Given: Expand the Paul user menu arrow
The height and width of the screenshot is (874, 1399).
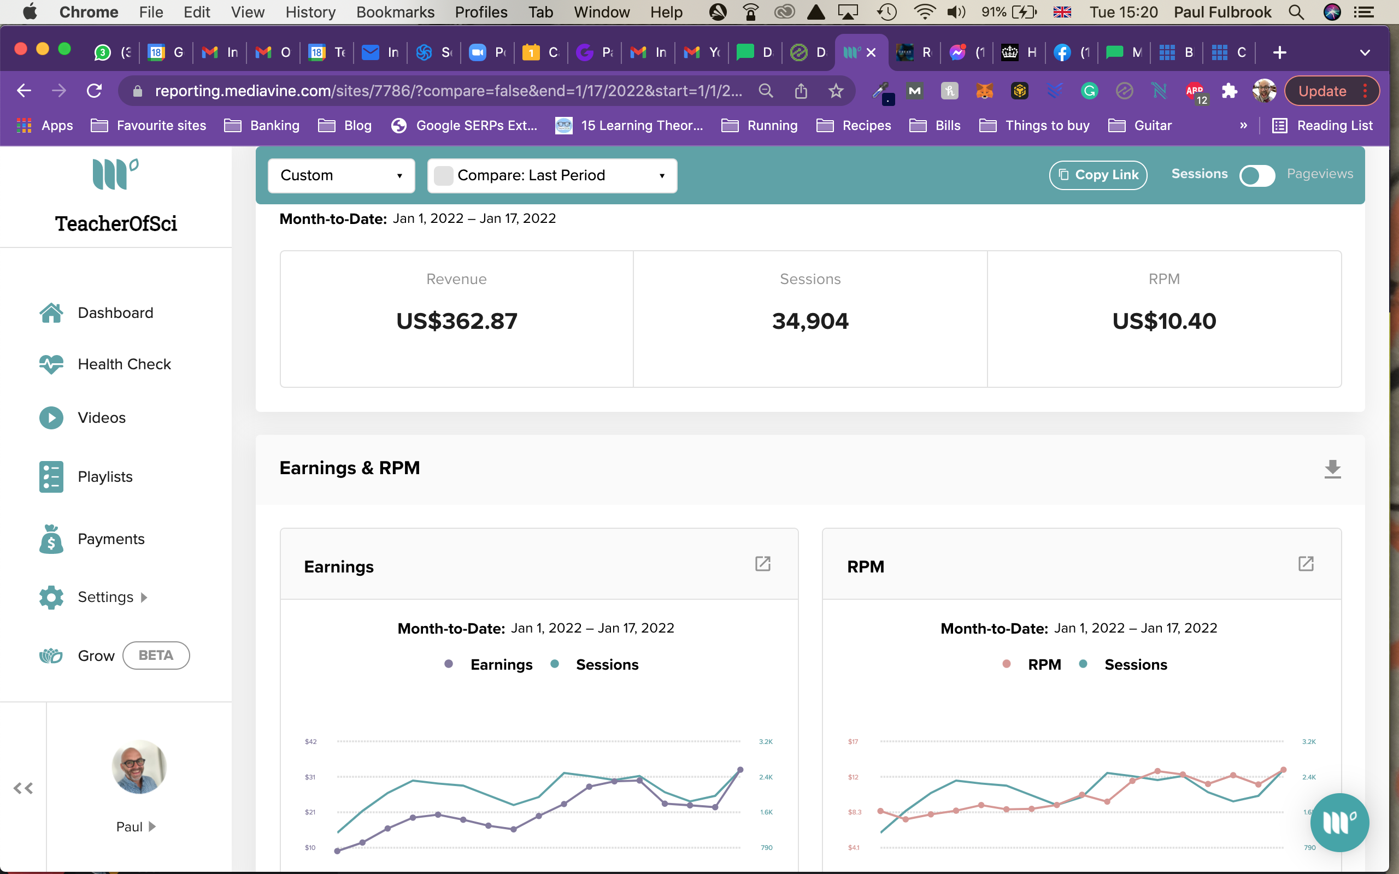Looking at the screenshot, I should [x=152, y=826].
